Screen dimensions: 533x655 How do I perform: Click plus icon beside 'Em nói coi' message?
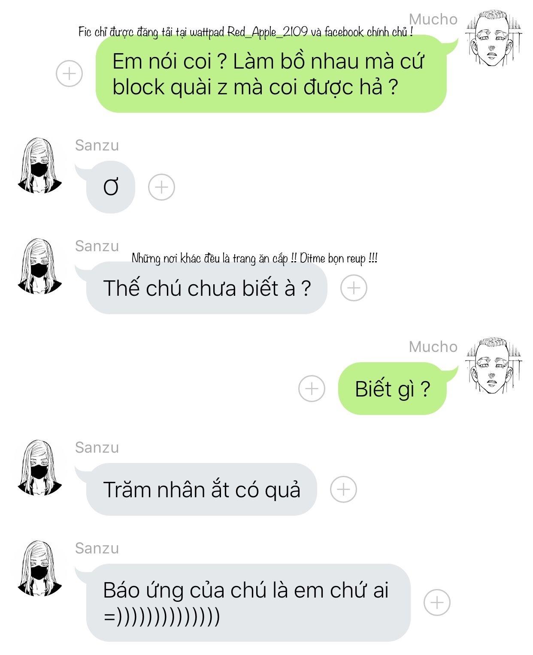click(x=69, y=74)
